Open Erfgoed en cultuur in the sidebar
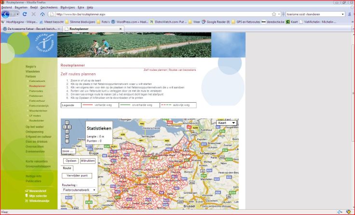Viewport: 355px width, 215px height. click(x=39, y=137)
